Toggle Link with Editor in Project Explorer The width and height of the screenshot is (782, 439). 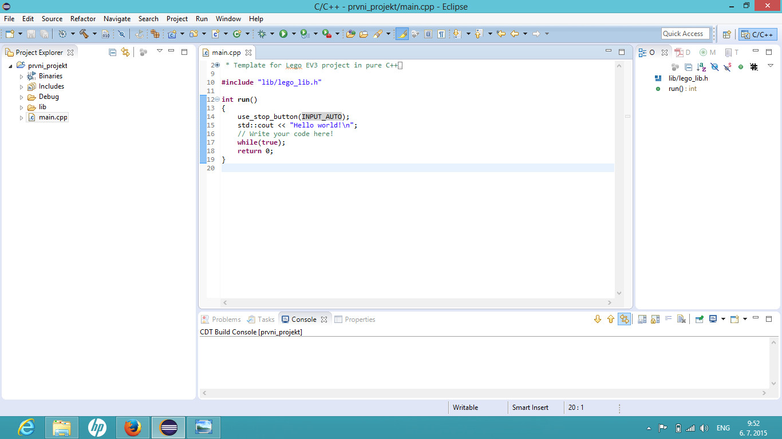coord(125,52)
